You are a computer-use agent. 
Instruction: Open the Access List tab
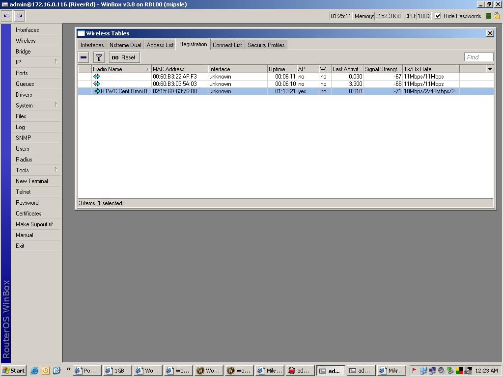click(160, 45)
